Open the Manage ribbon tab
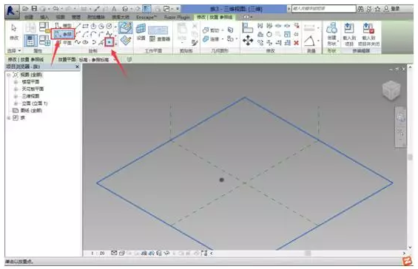This screenshot has width=418, height=269. coord(76,17)
